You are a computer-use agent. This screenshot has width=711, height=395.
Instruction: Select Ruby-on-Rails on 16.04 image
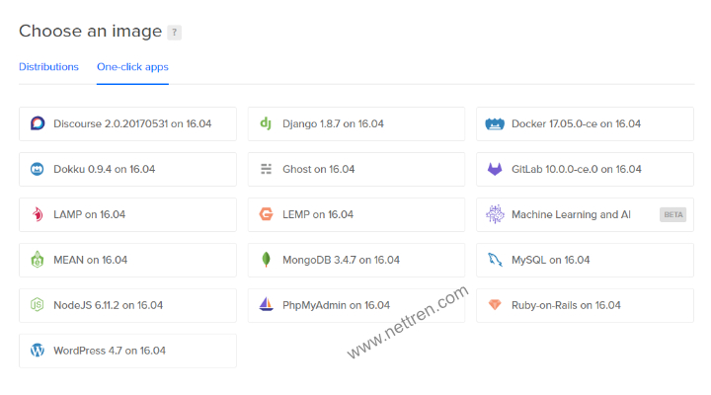(585, 305)
